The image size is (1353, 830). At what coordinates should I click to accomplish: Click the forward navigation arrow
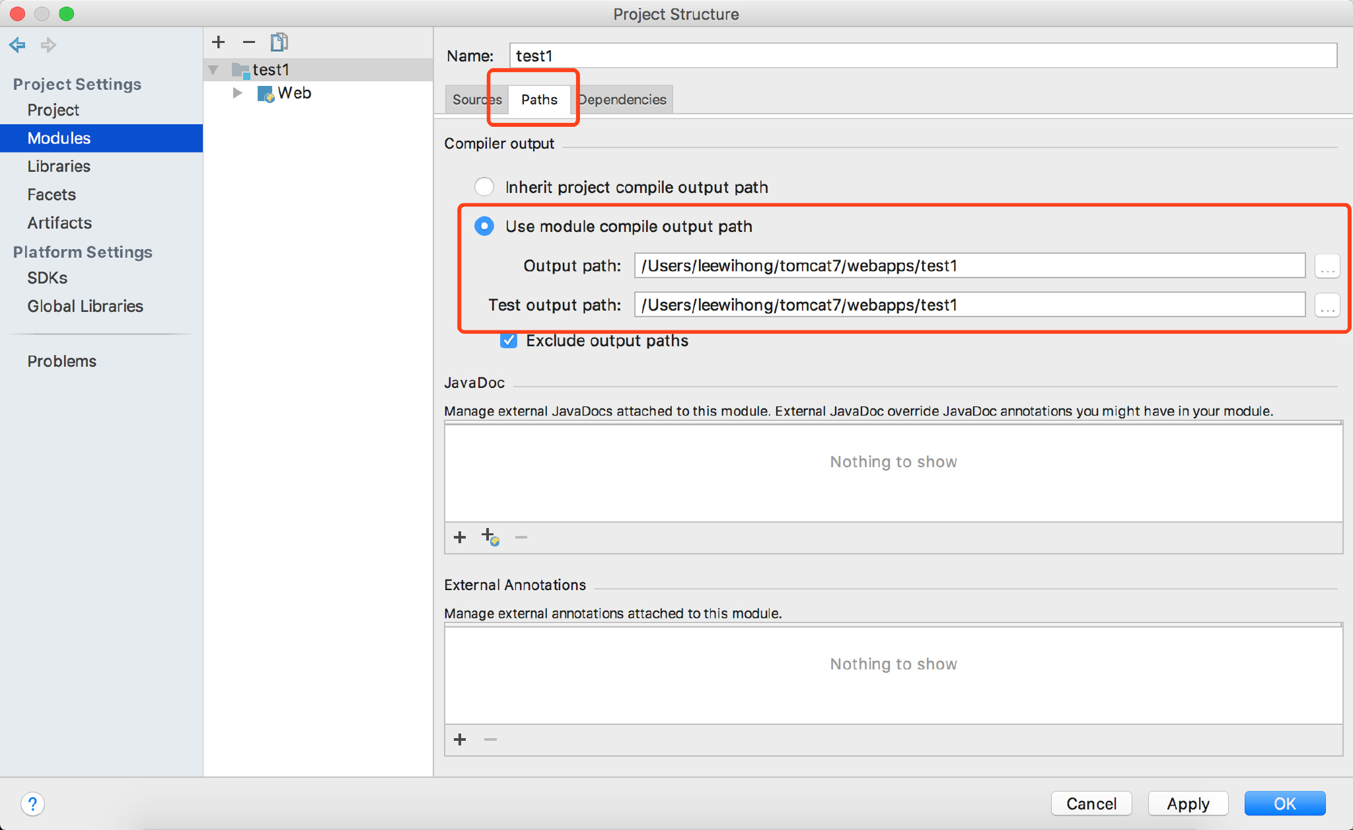(x=48, y=45)
